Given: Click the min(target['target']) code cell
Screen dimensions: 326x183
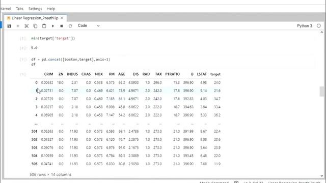Looking at the screenshot, I should point(53,38).
